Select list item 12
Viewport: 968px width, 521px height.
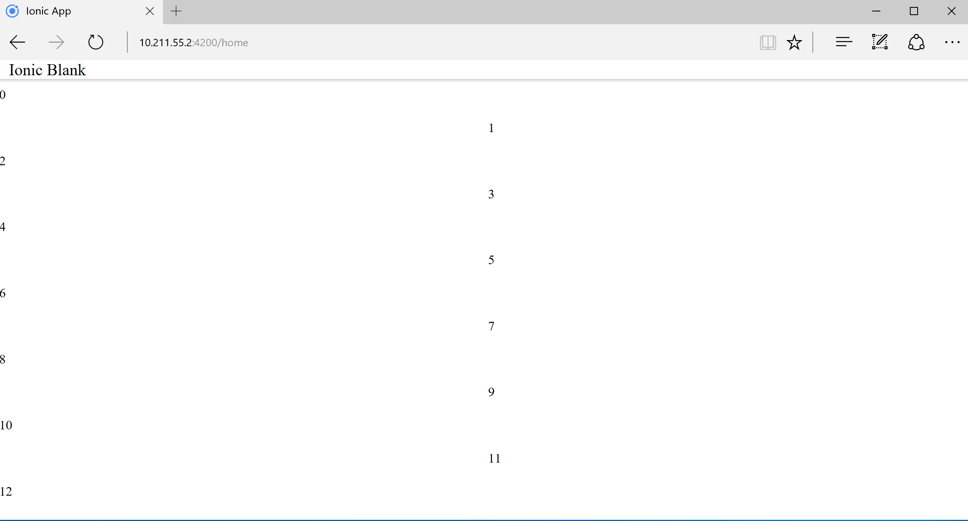[7, 491]
